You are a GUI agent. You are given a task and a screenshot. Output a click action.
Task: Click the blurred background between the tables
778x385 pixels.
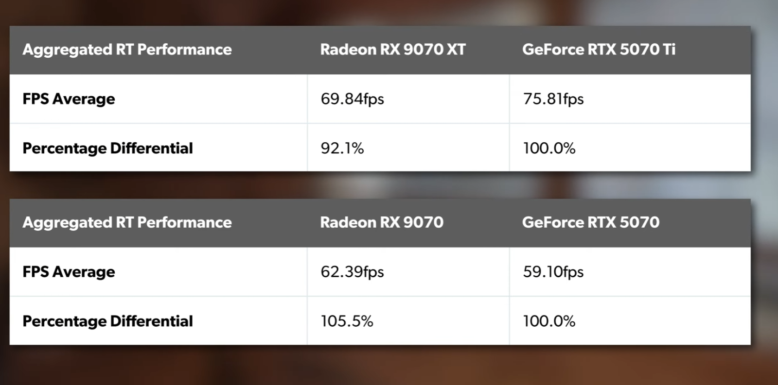[x=379, y=185]
